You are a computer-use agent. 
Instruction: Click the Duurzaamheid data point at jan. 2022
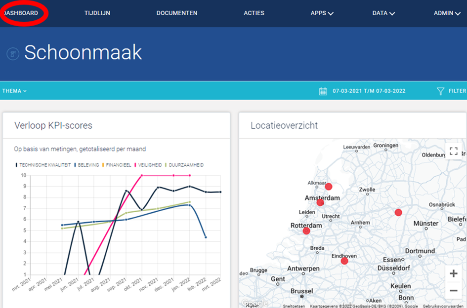(x=190, y=202)
